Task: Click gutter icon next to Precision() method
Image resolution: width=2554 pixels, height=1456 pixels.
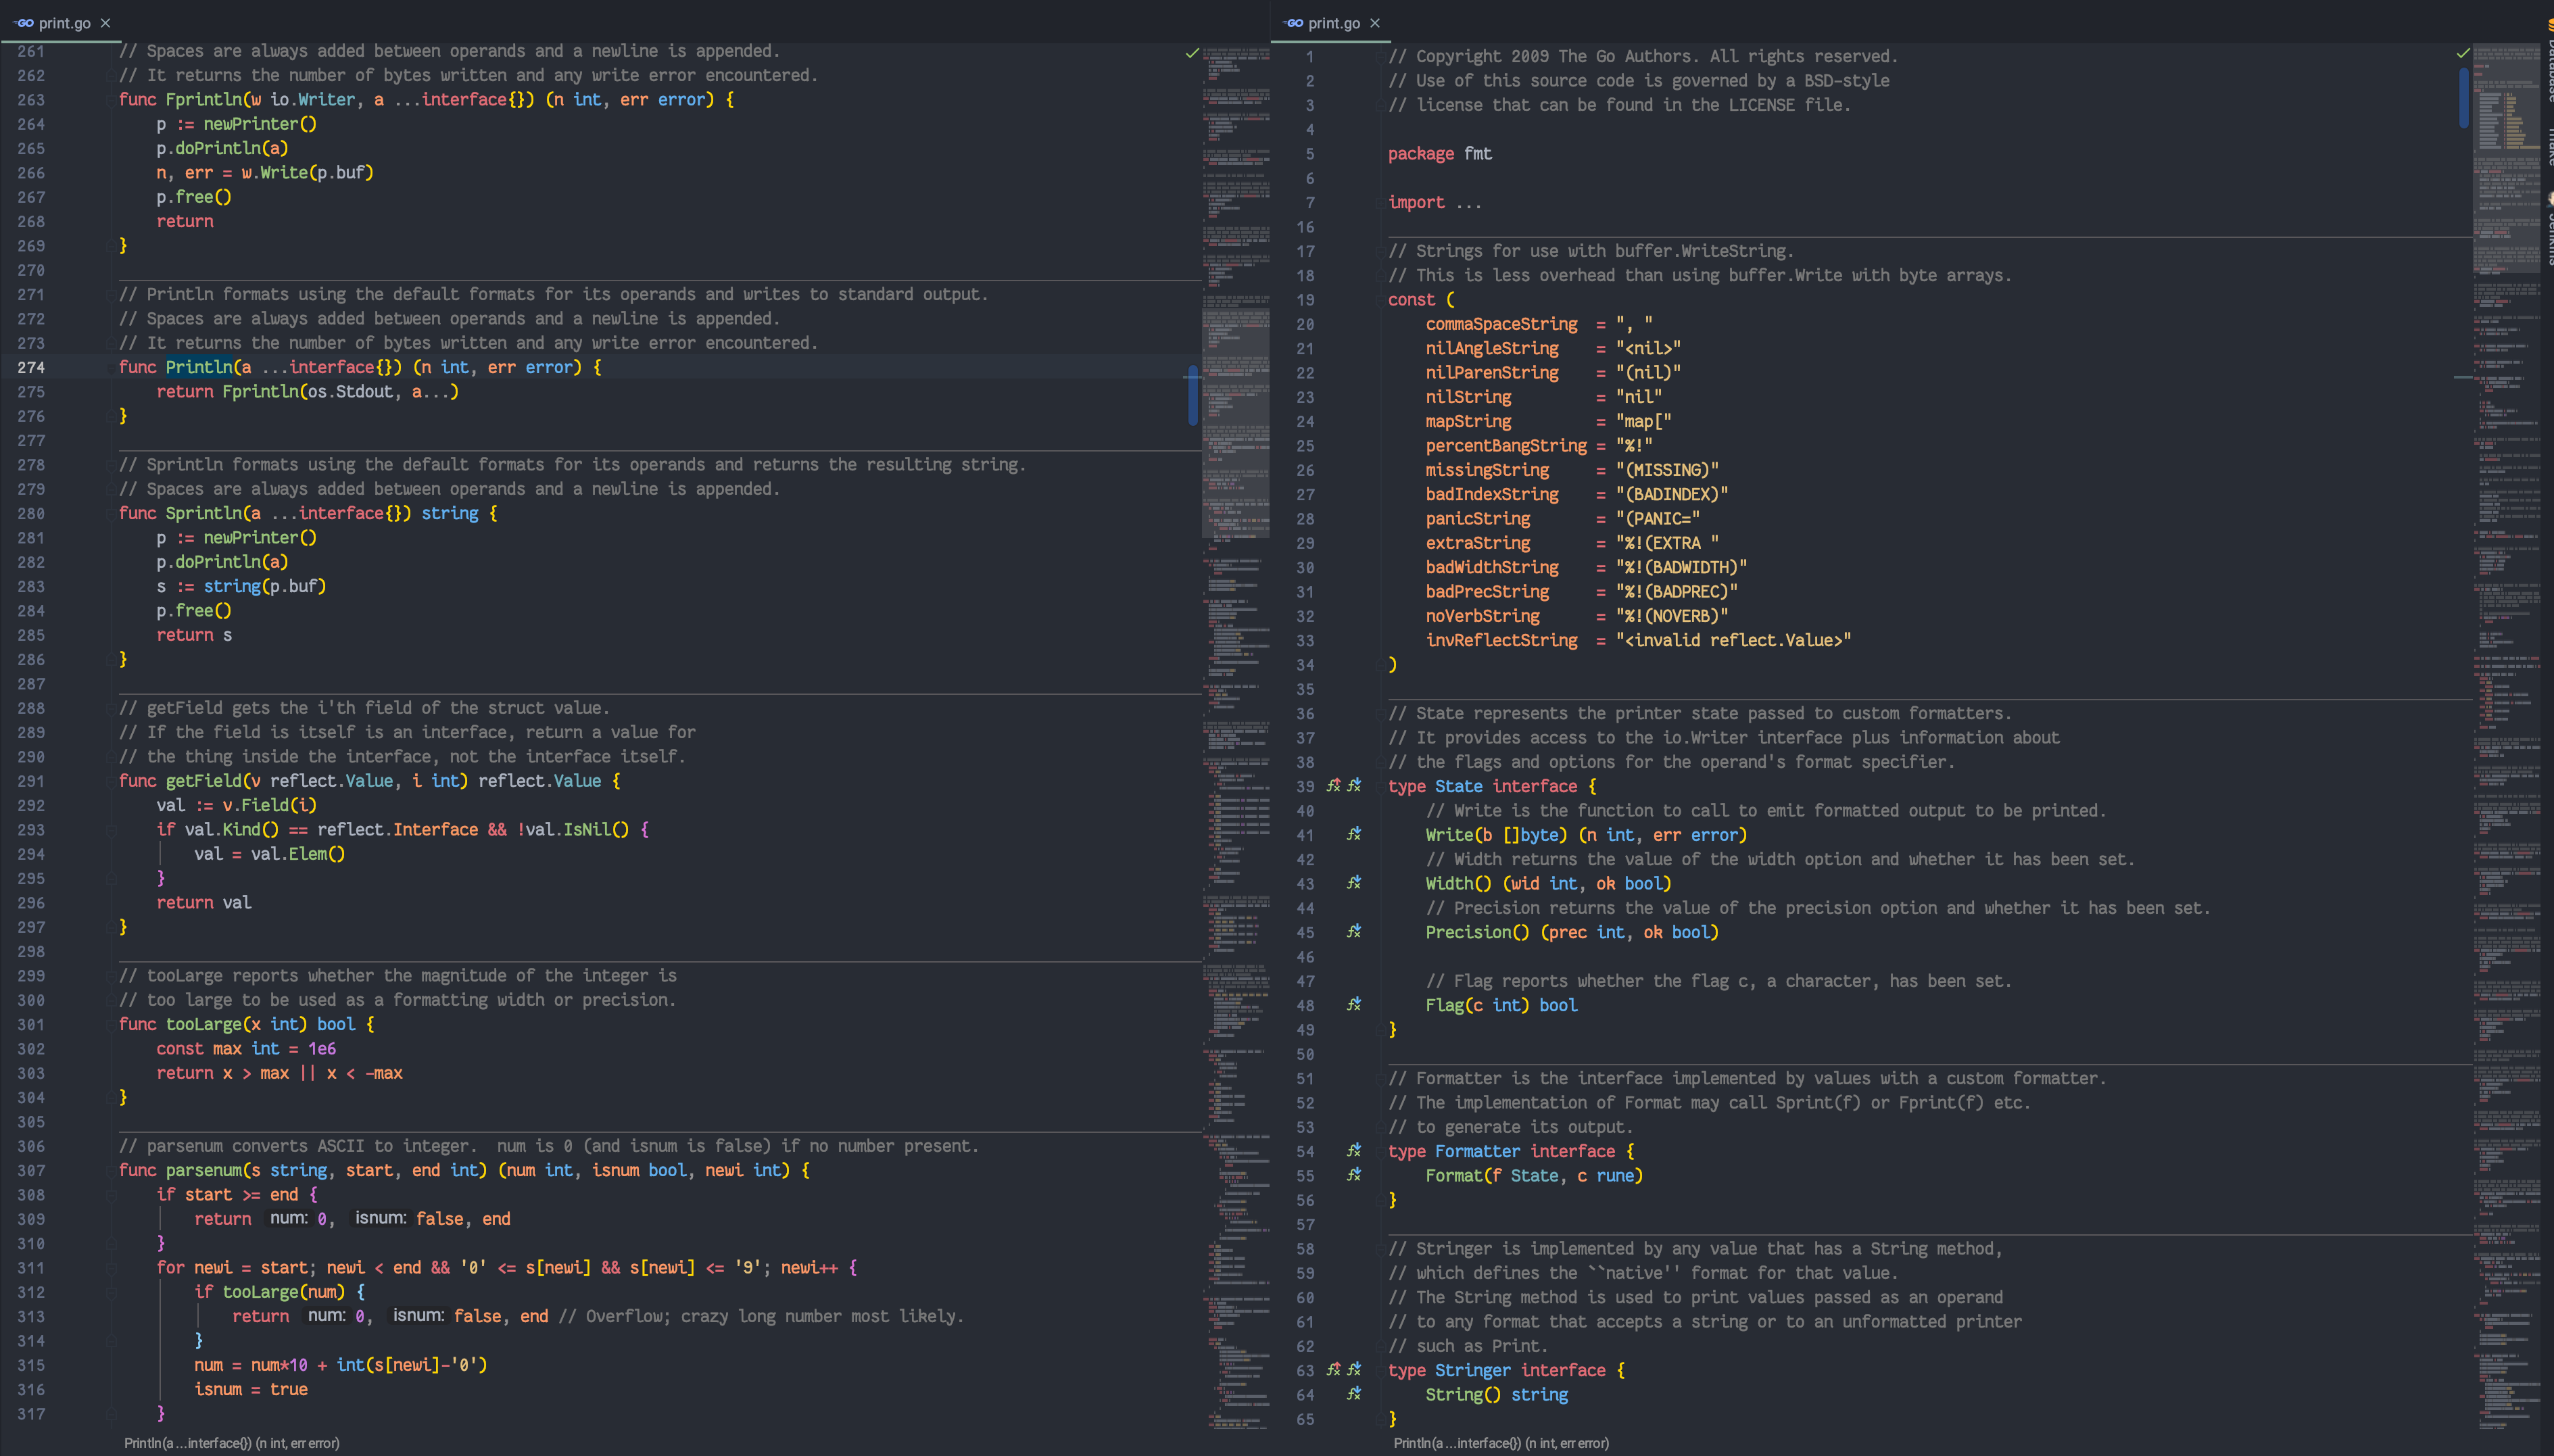Action: 1354,932
